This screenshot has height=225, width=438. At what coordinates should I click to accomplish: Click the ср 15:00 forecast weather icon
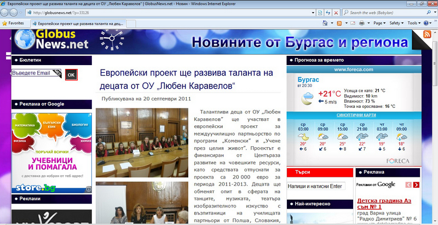click(343, 137)
